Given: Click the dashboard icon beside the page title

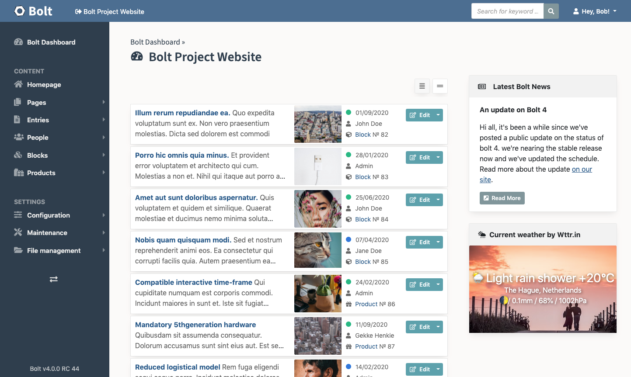Looking at the screenshot, I should pyautogui.click(x=137, y=56).
